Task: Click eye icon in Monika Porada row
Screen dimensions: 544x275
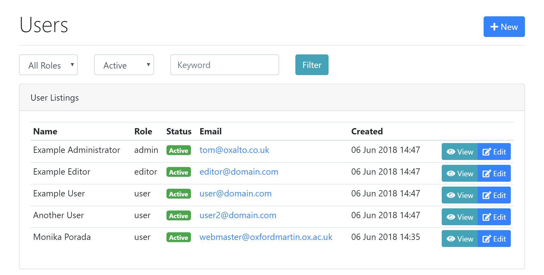Action: tap(451, 239)
